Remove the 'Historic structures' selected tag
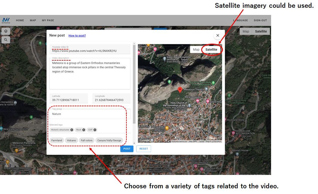 pyautogui.click(x=72, y=130)
